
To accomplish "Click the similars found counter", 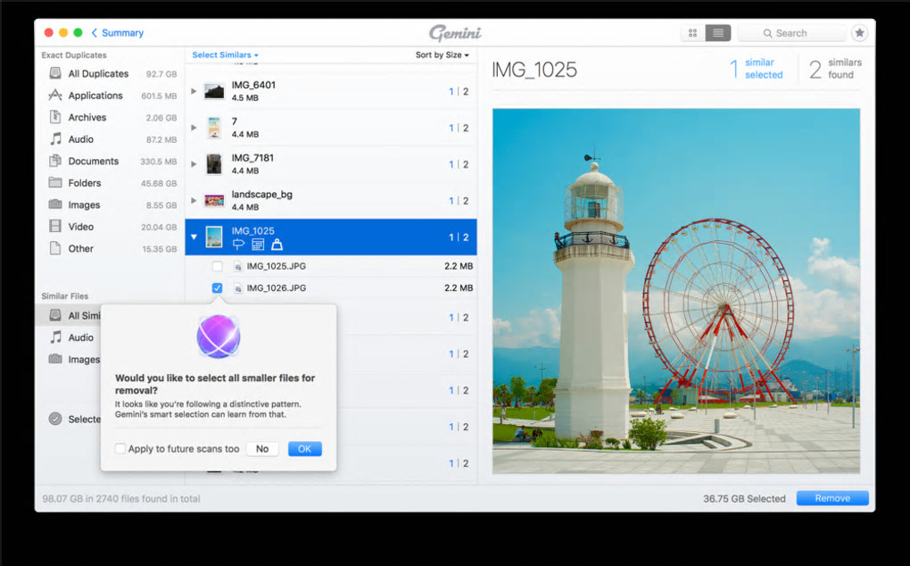I will coord(835,69).
